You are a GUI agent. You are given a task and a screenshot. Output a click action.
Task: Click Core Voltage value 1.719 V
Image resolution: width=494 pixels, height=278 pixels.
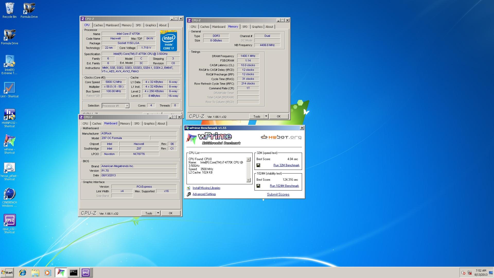point(146,48)
